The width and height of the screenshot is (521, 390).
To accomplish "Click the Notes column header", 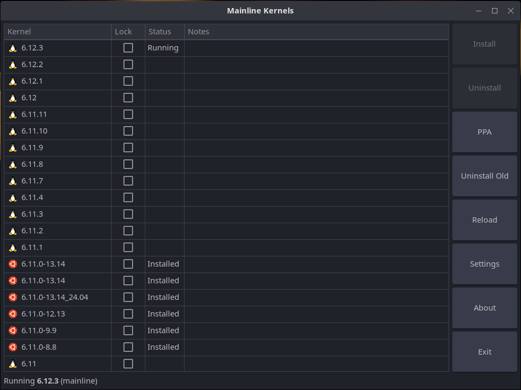I will pos(316,32).
